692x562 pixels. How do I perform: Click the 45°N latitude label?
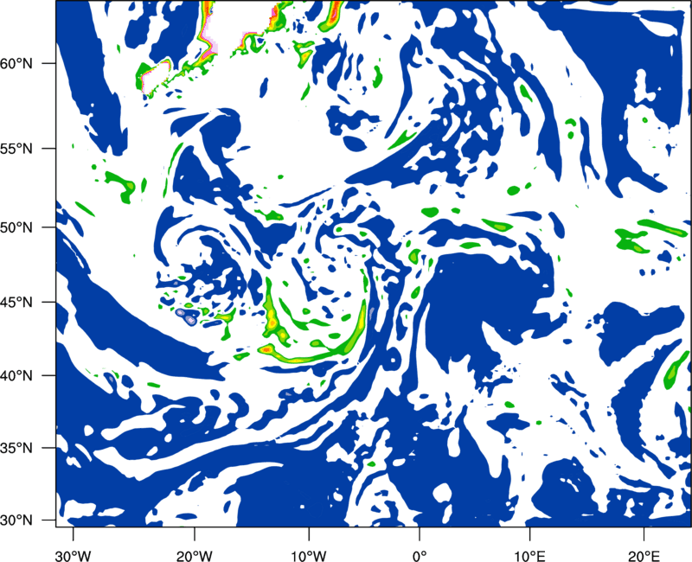click(16, 302)
